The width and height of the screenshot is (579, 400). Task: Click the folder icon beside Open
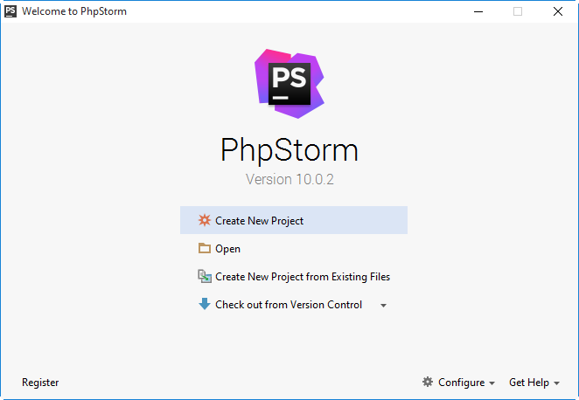pyautogui.click(x=204, y=249)
